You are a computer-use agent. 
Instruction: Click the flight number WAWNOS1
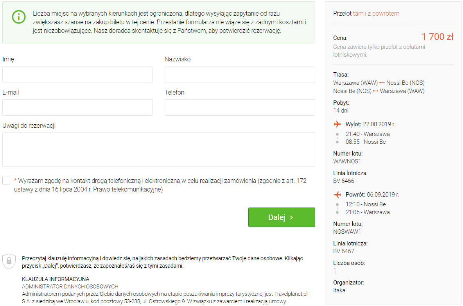pyautogui.click(x=347, y=161)
